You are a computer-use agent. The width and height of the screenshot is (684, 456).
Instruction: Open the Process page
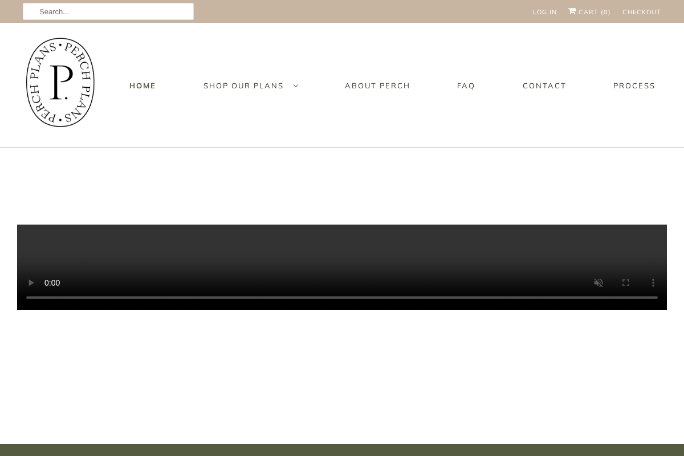point(634,85)
